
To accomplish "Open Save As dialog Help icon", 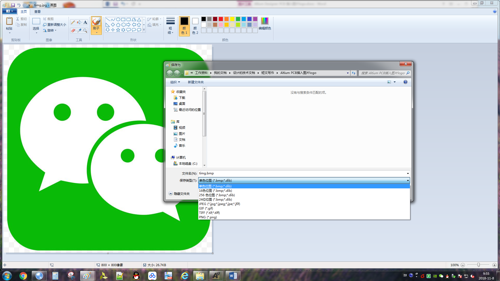I will [405, 82].
